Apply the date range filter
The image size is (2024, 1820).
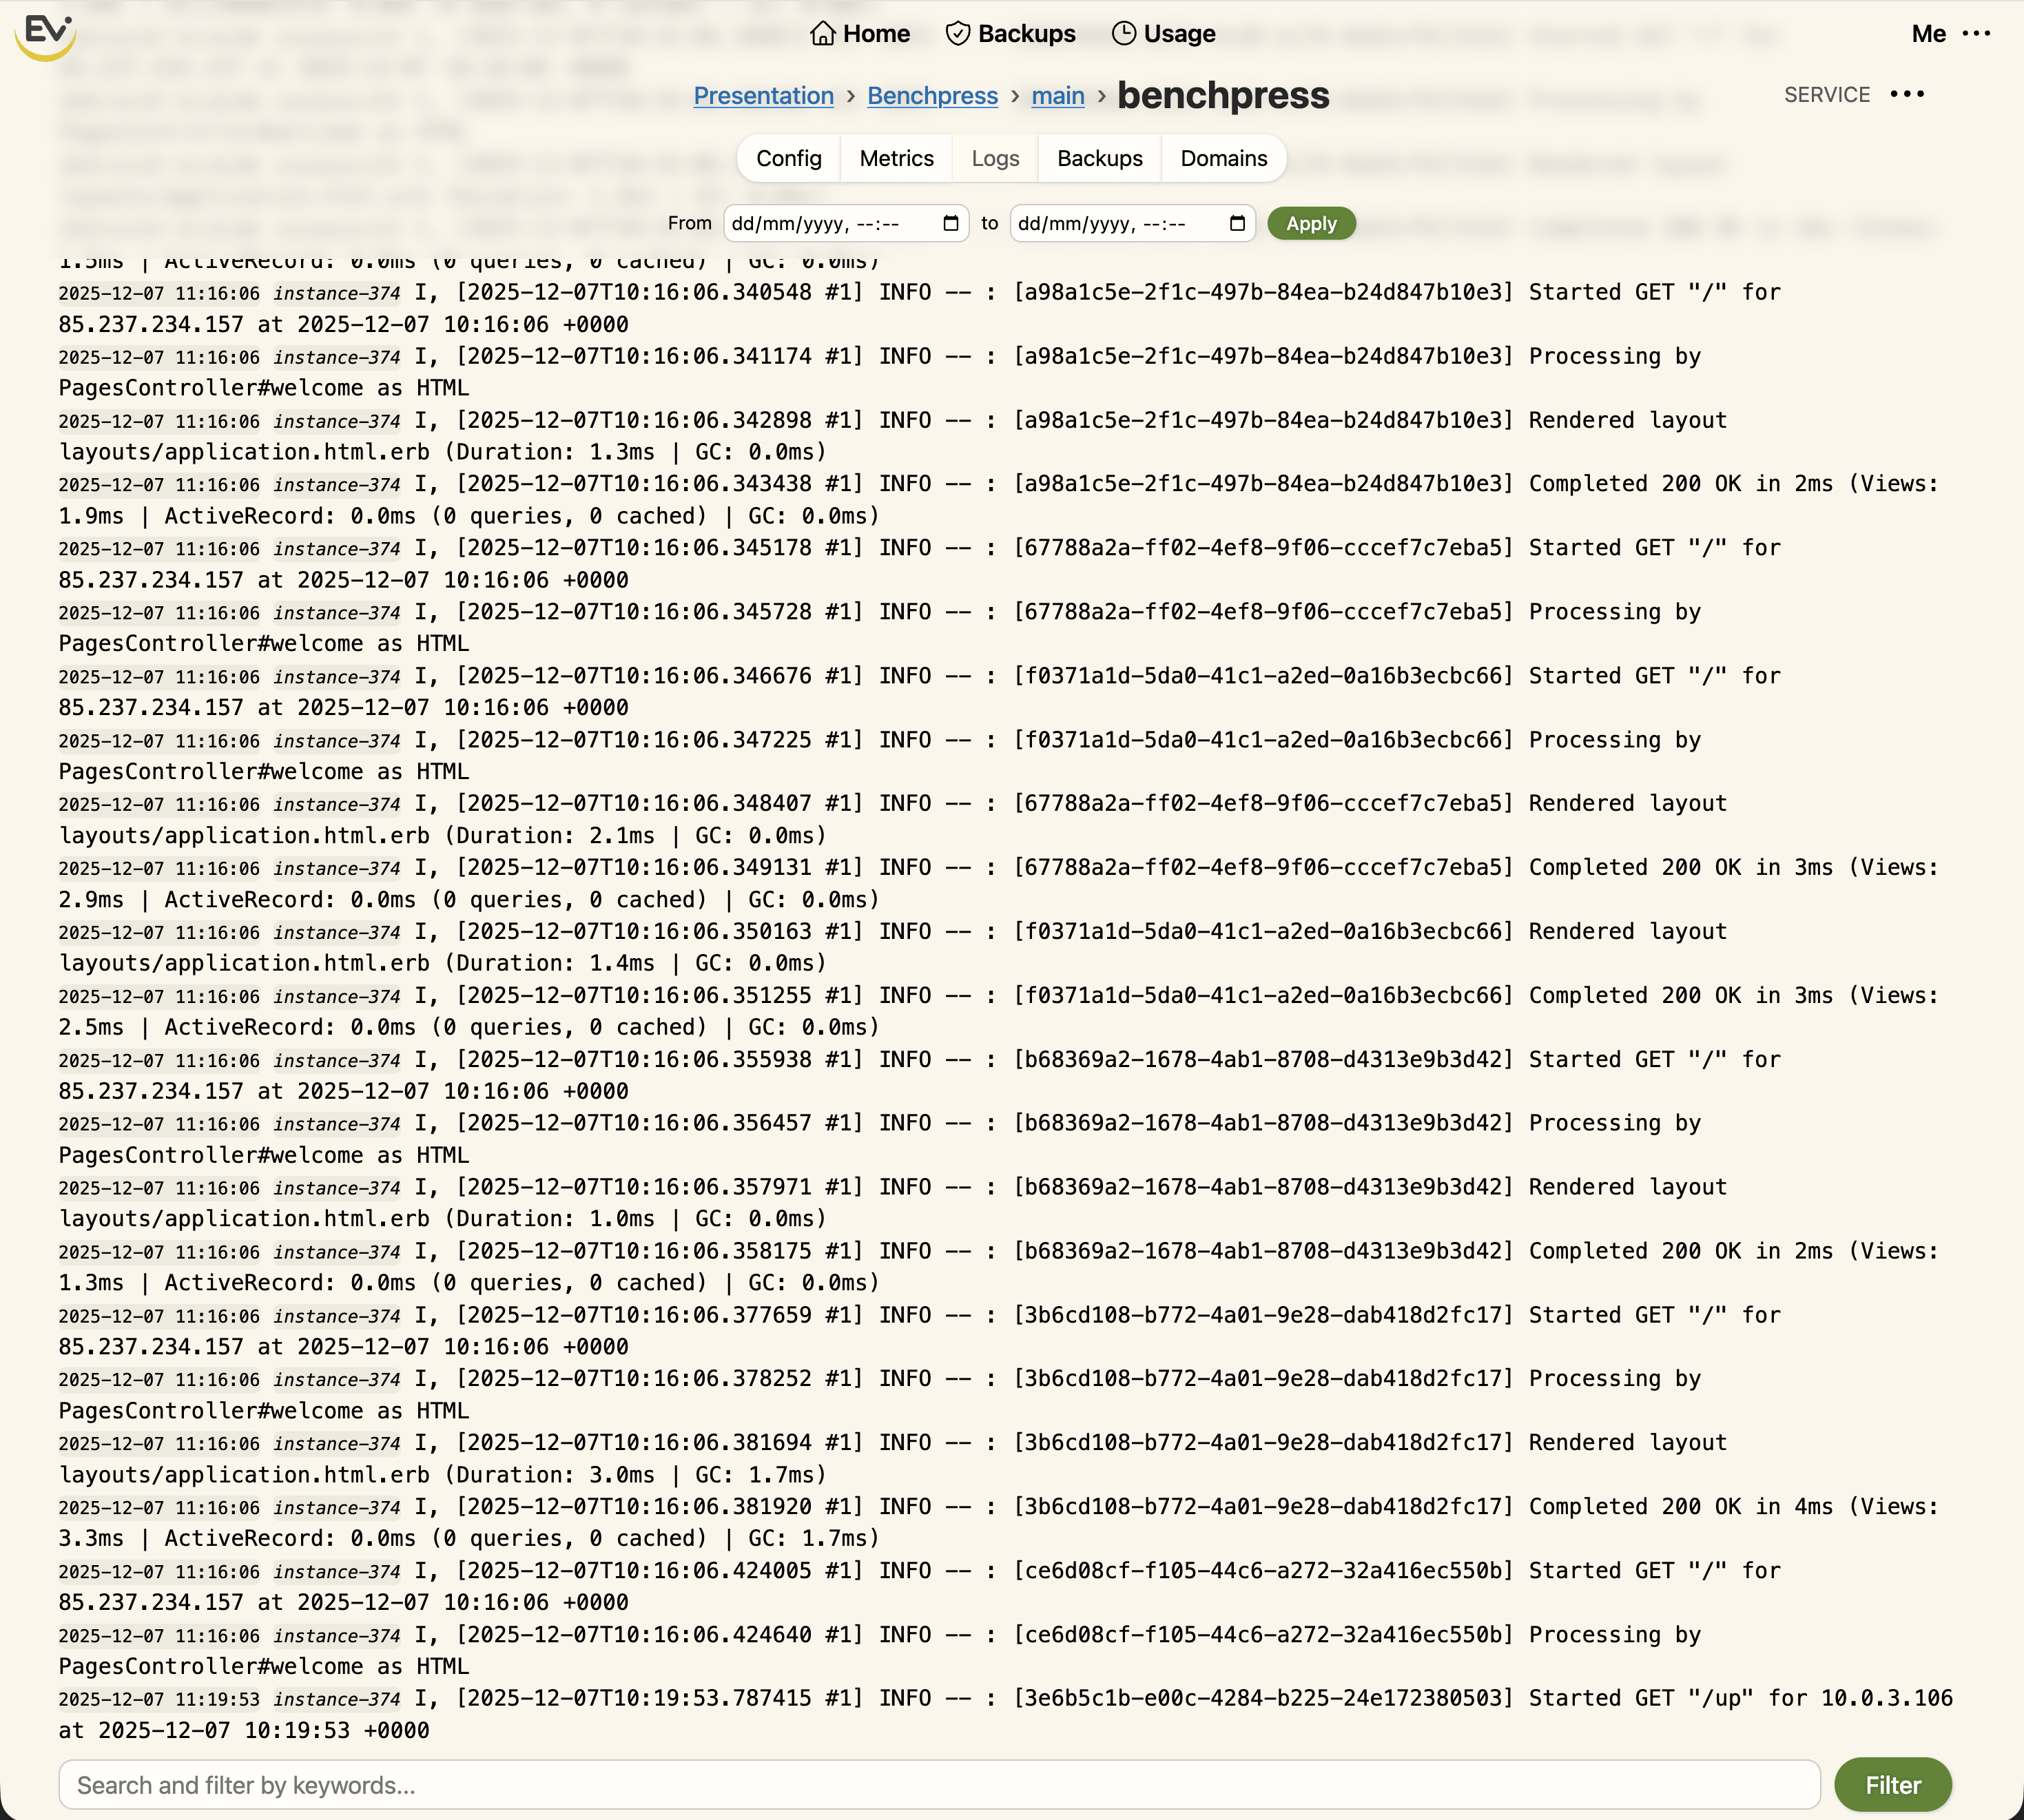click(x=1310, y=224)
